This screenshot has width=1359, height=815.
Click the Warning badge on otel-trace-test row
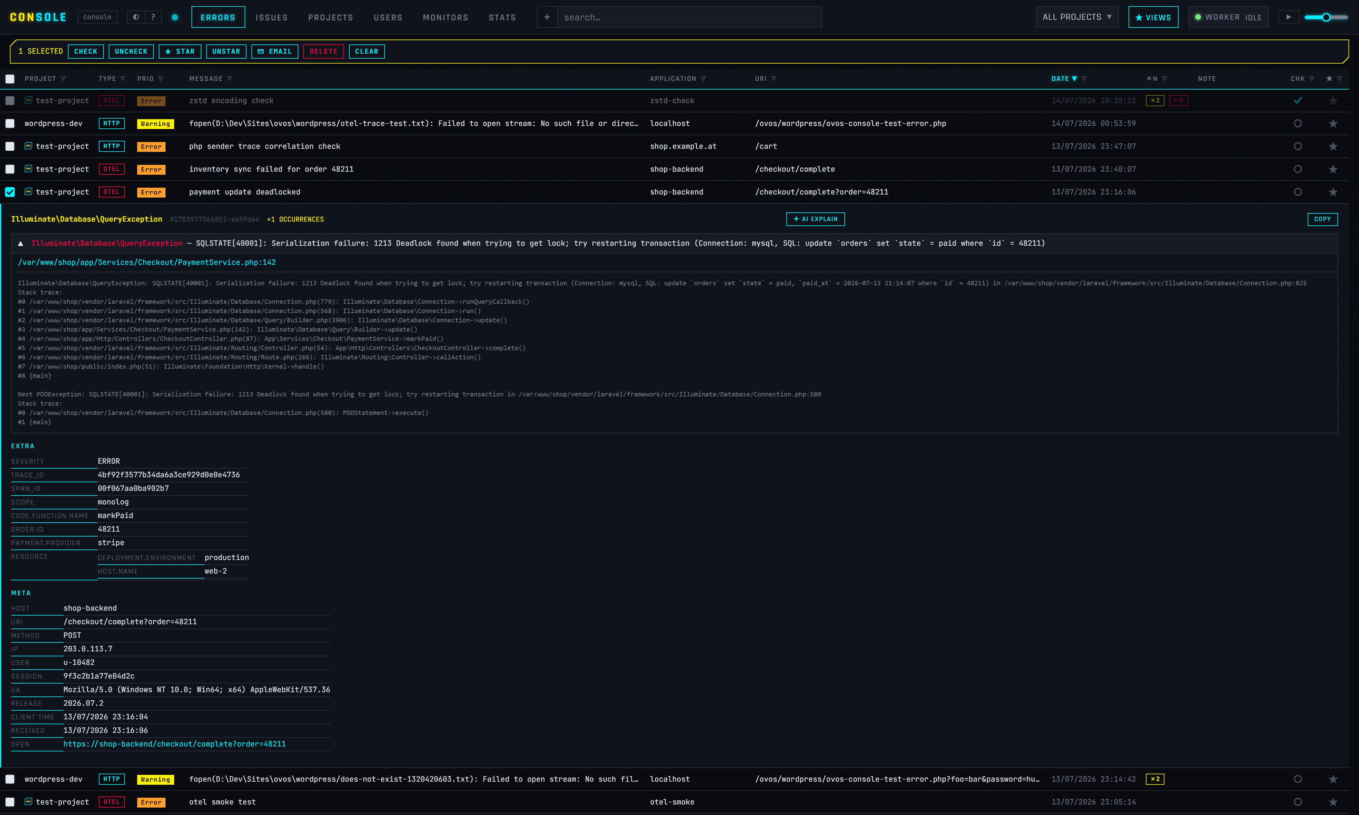pos(155,124)
